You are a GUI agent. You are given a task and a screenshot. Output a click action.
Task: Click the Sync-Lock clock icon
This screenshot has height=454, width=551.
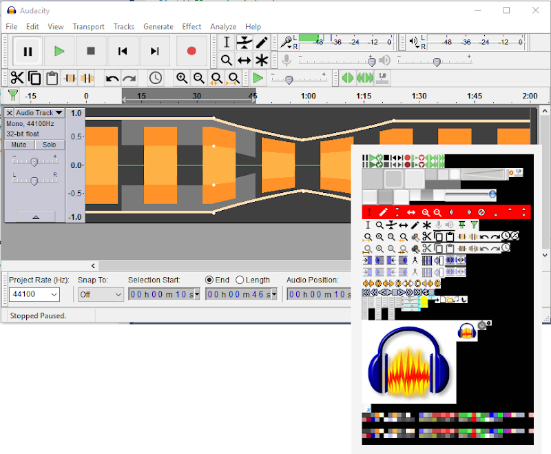tap(156, 78)
